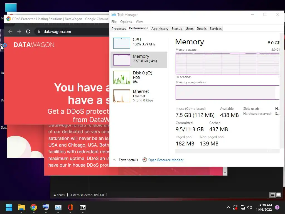285x214 pixels.
Task: Click the DATAWAGON logo on the page
Action: pyautogui.click(x=34, y=45)
